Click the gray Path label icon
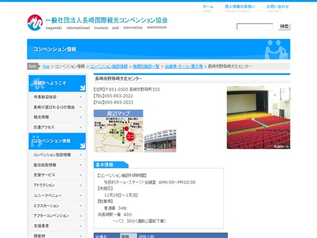Viewport: 317px width, 238px height. point(33,66)
